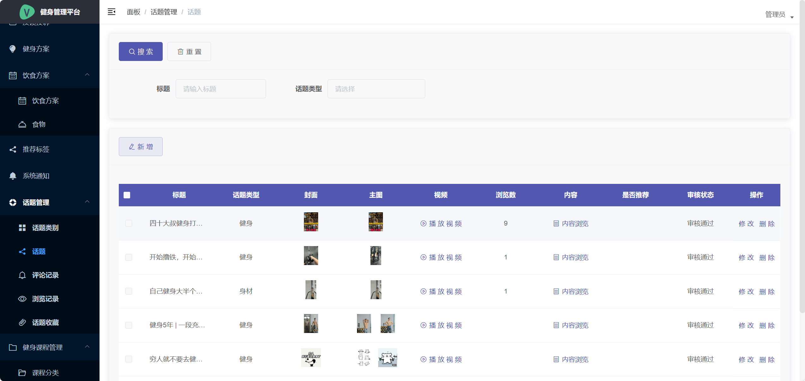The image size is (805, 381).
Task: Click play icon in 开始撸铁 row
Action: coord(423,257)
